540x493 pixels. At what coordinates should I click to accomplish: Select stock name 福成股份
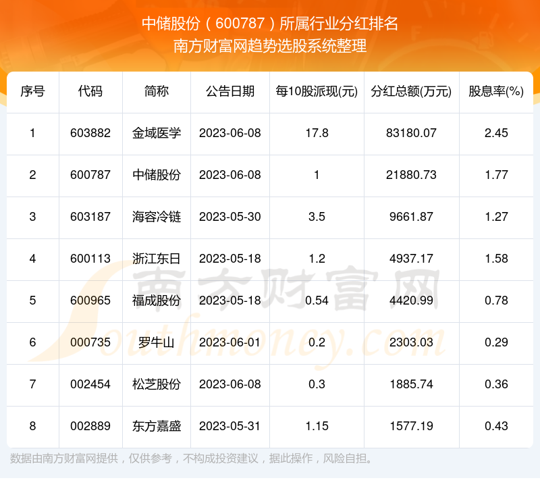157,301
